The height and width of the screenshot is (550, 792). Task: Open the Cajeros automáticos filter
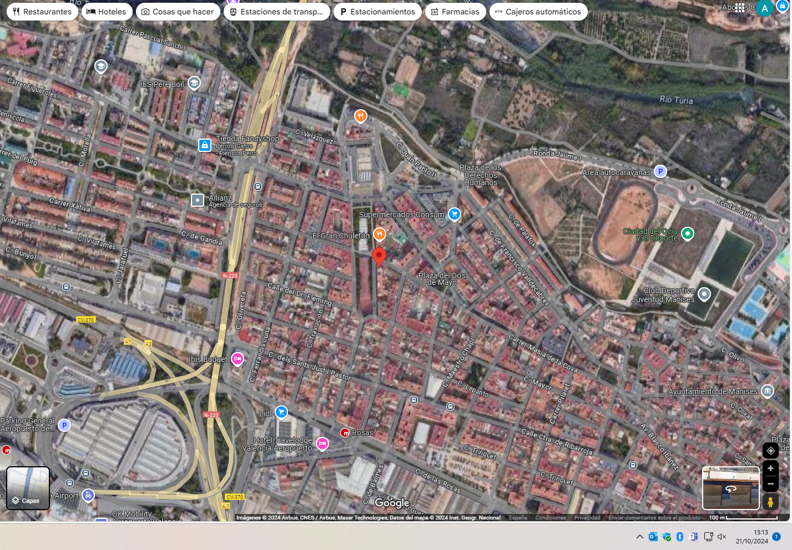[538, 12]
